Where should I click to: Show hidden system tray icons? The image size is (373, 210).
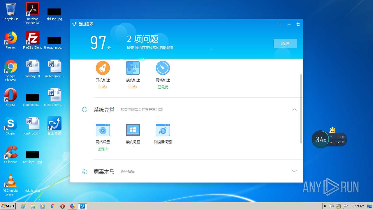(x=325, y=206)
